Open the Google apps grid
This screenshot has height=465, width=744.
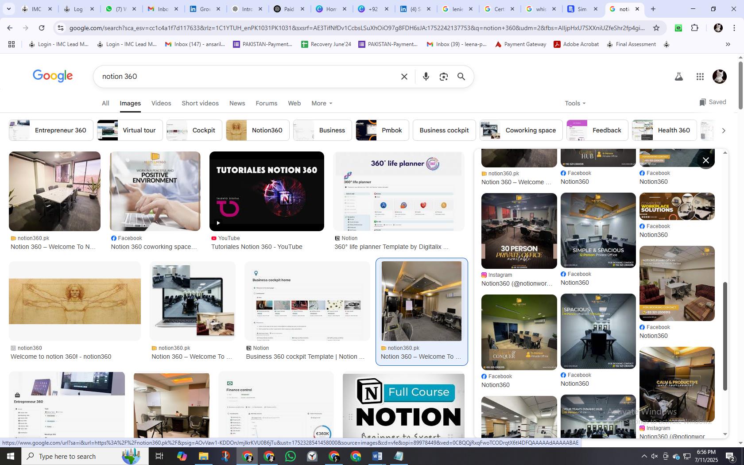click(x=700, y=77)
